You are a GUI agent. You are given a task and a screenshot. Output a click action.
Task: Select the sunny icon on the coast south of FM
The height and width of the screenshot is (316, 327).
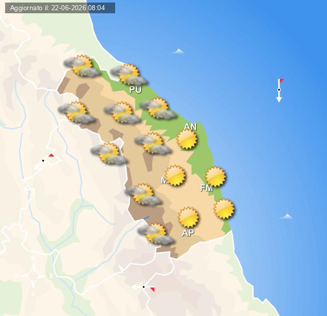224,209
